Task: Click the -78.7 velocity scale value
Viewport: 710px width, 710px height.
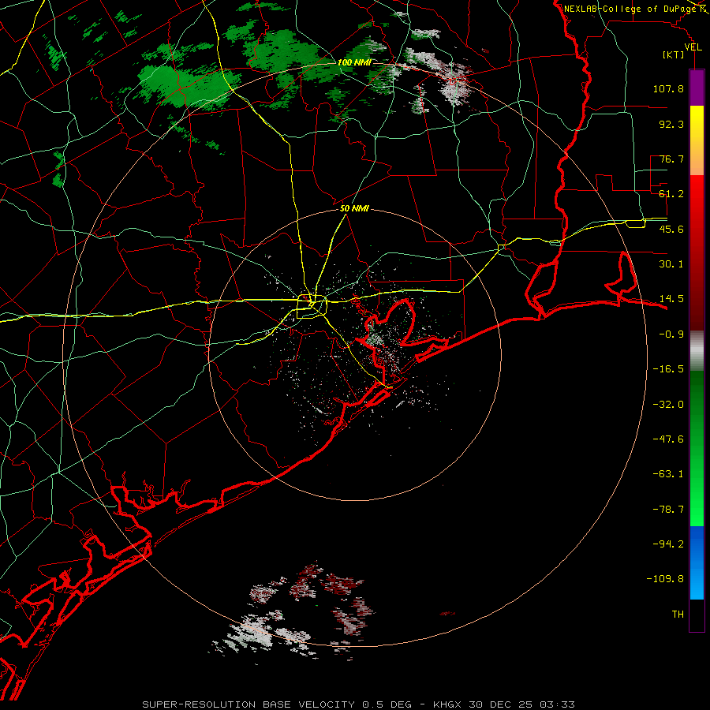Action: pyautogui.click(x=668, y=510)
